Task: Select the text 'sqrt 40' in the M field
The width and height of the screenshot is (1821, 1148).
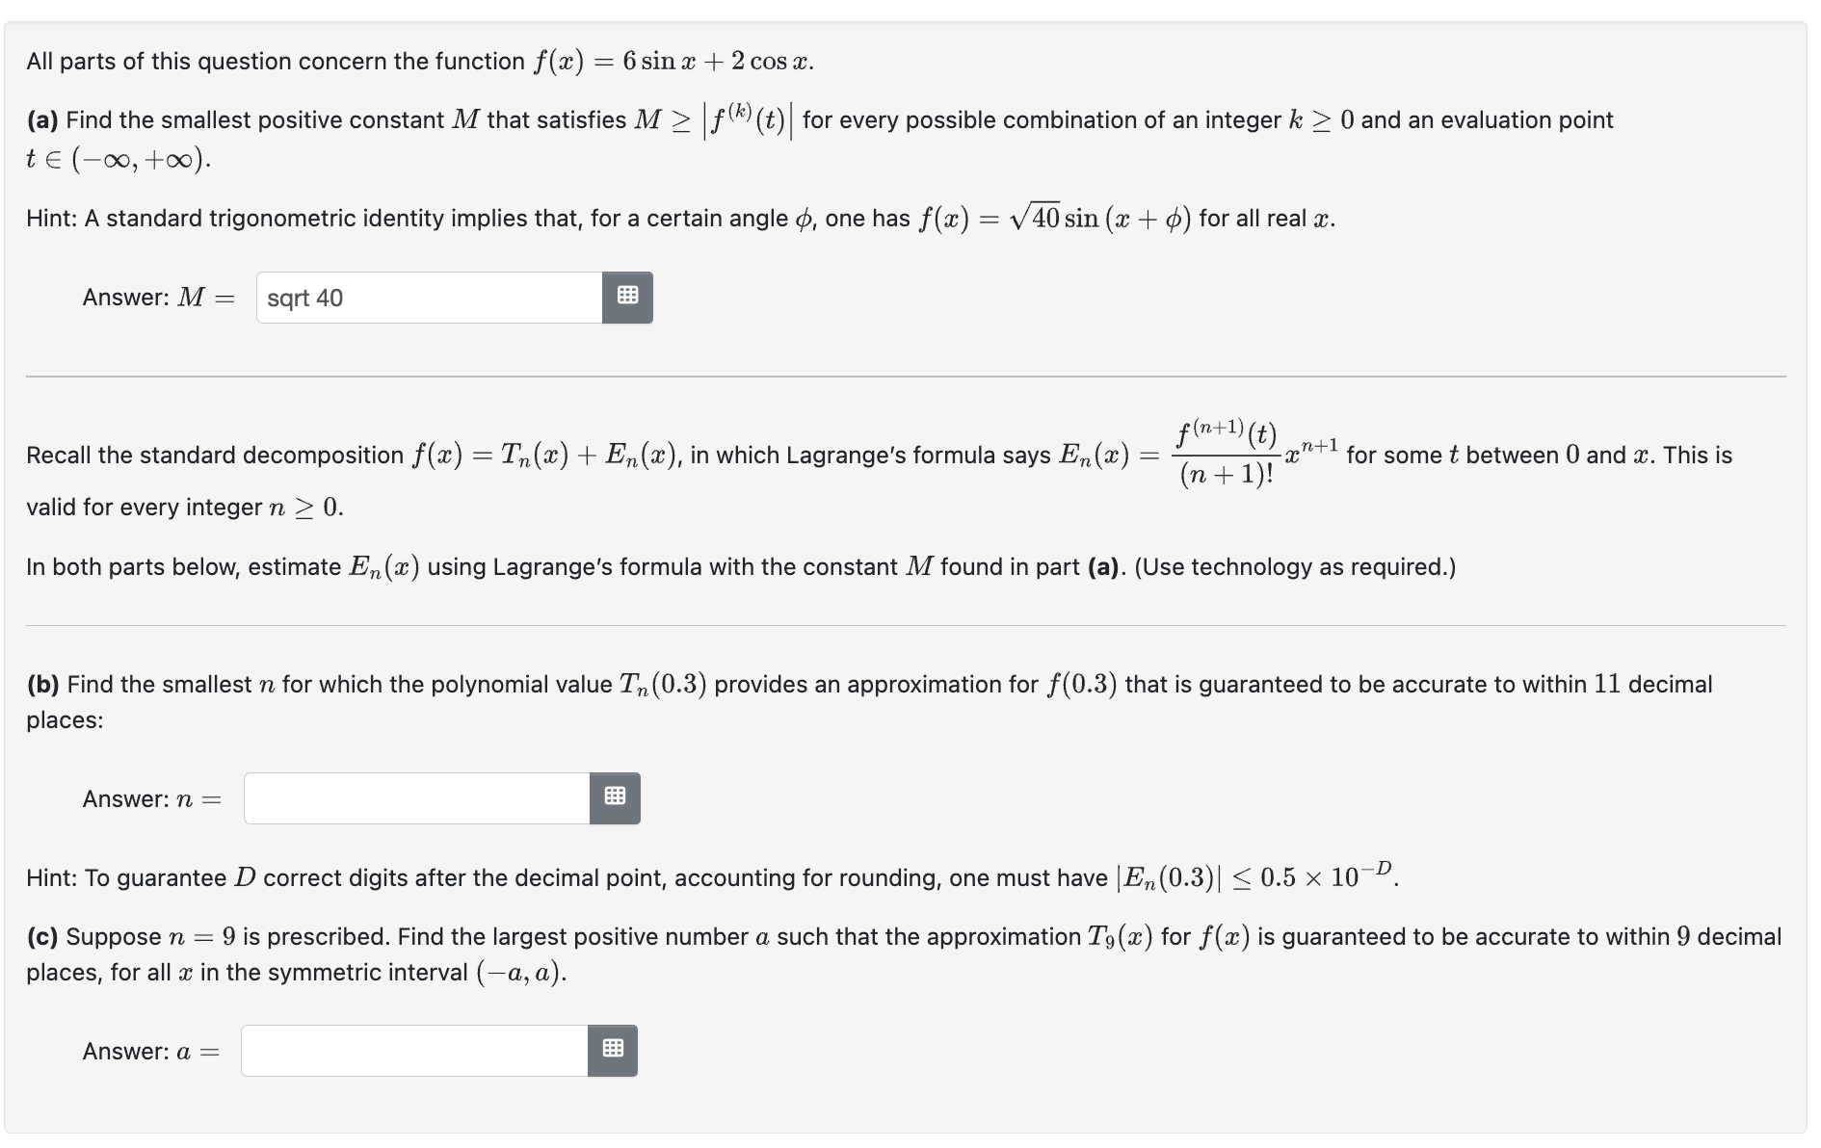Action: [x=306, y=298]
